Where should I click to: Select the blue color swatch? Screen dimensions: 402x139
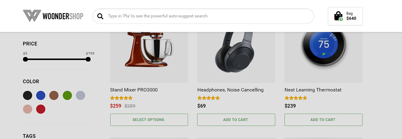pyautogui.click(x=41, y=95)
